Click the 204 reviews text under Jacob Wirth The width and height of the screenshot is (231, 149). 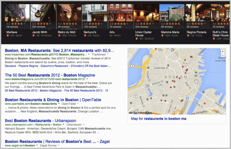[x=39, y=27]
